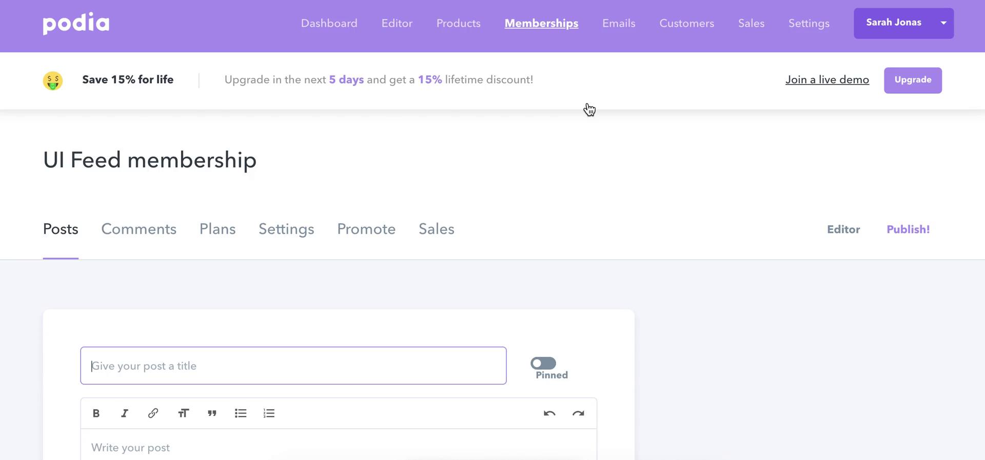Insert a block quote
Viewport: 985px width, 460px height.
pyautogui.click(x=212, y=413)
